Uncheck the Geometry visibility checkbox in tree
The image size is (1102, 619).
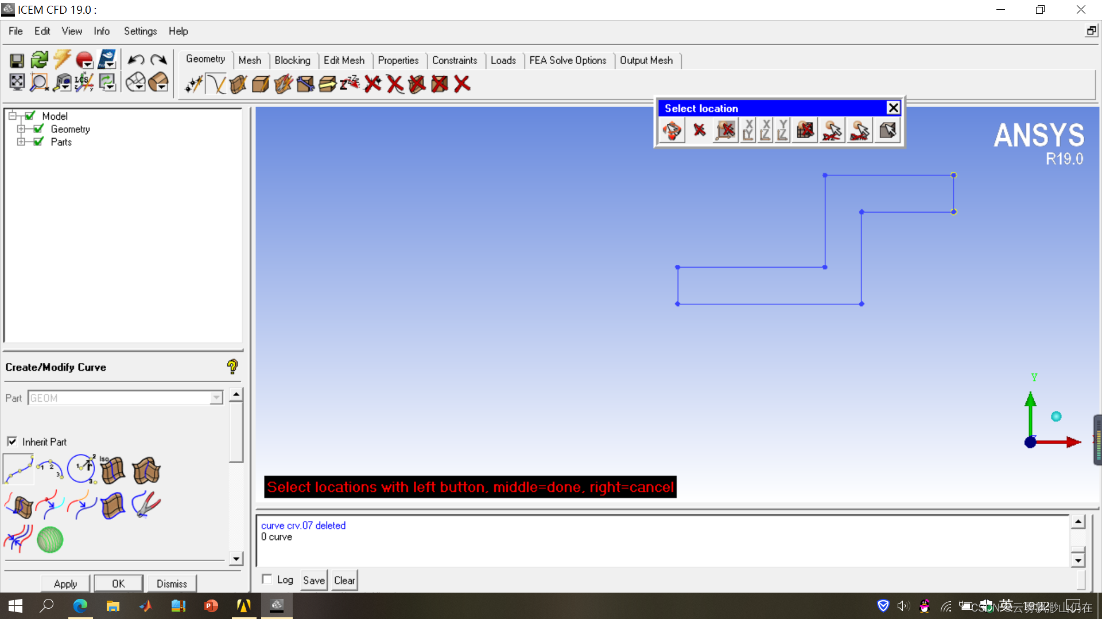pos(38,129)
